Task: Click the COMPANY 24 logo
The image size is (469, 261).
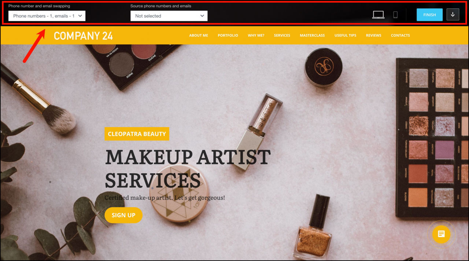Action: pyautogui.click(x=83, y=35)
